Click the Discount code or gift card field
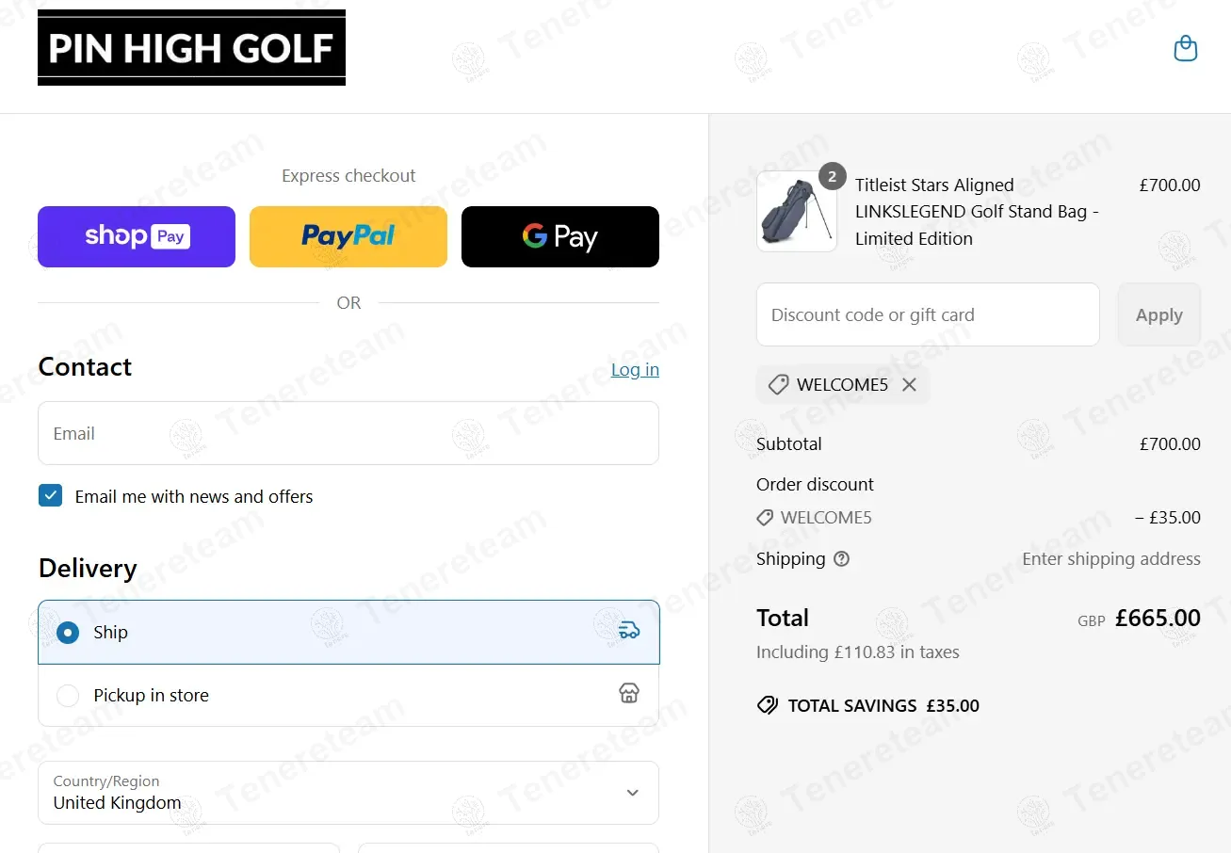The height and width of the screenshot is (853, 1231). pyautogui.click(x=928, y=314)
